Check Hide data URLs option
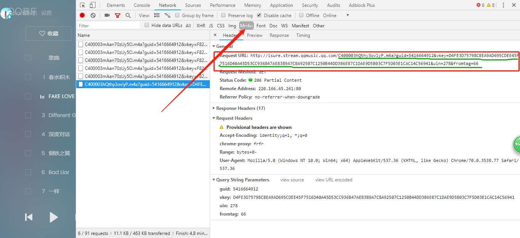 coord(147,25)
